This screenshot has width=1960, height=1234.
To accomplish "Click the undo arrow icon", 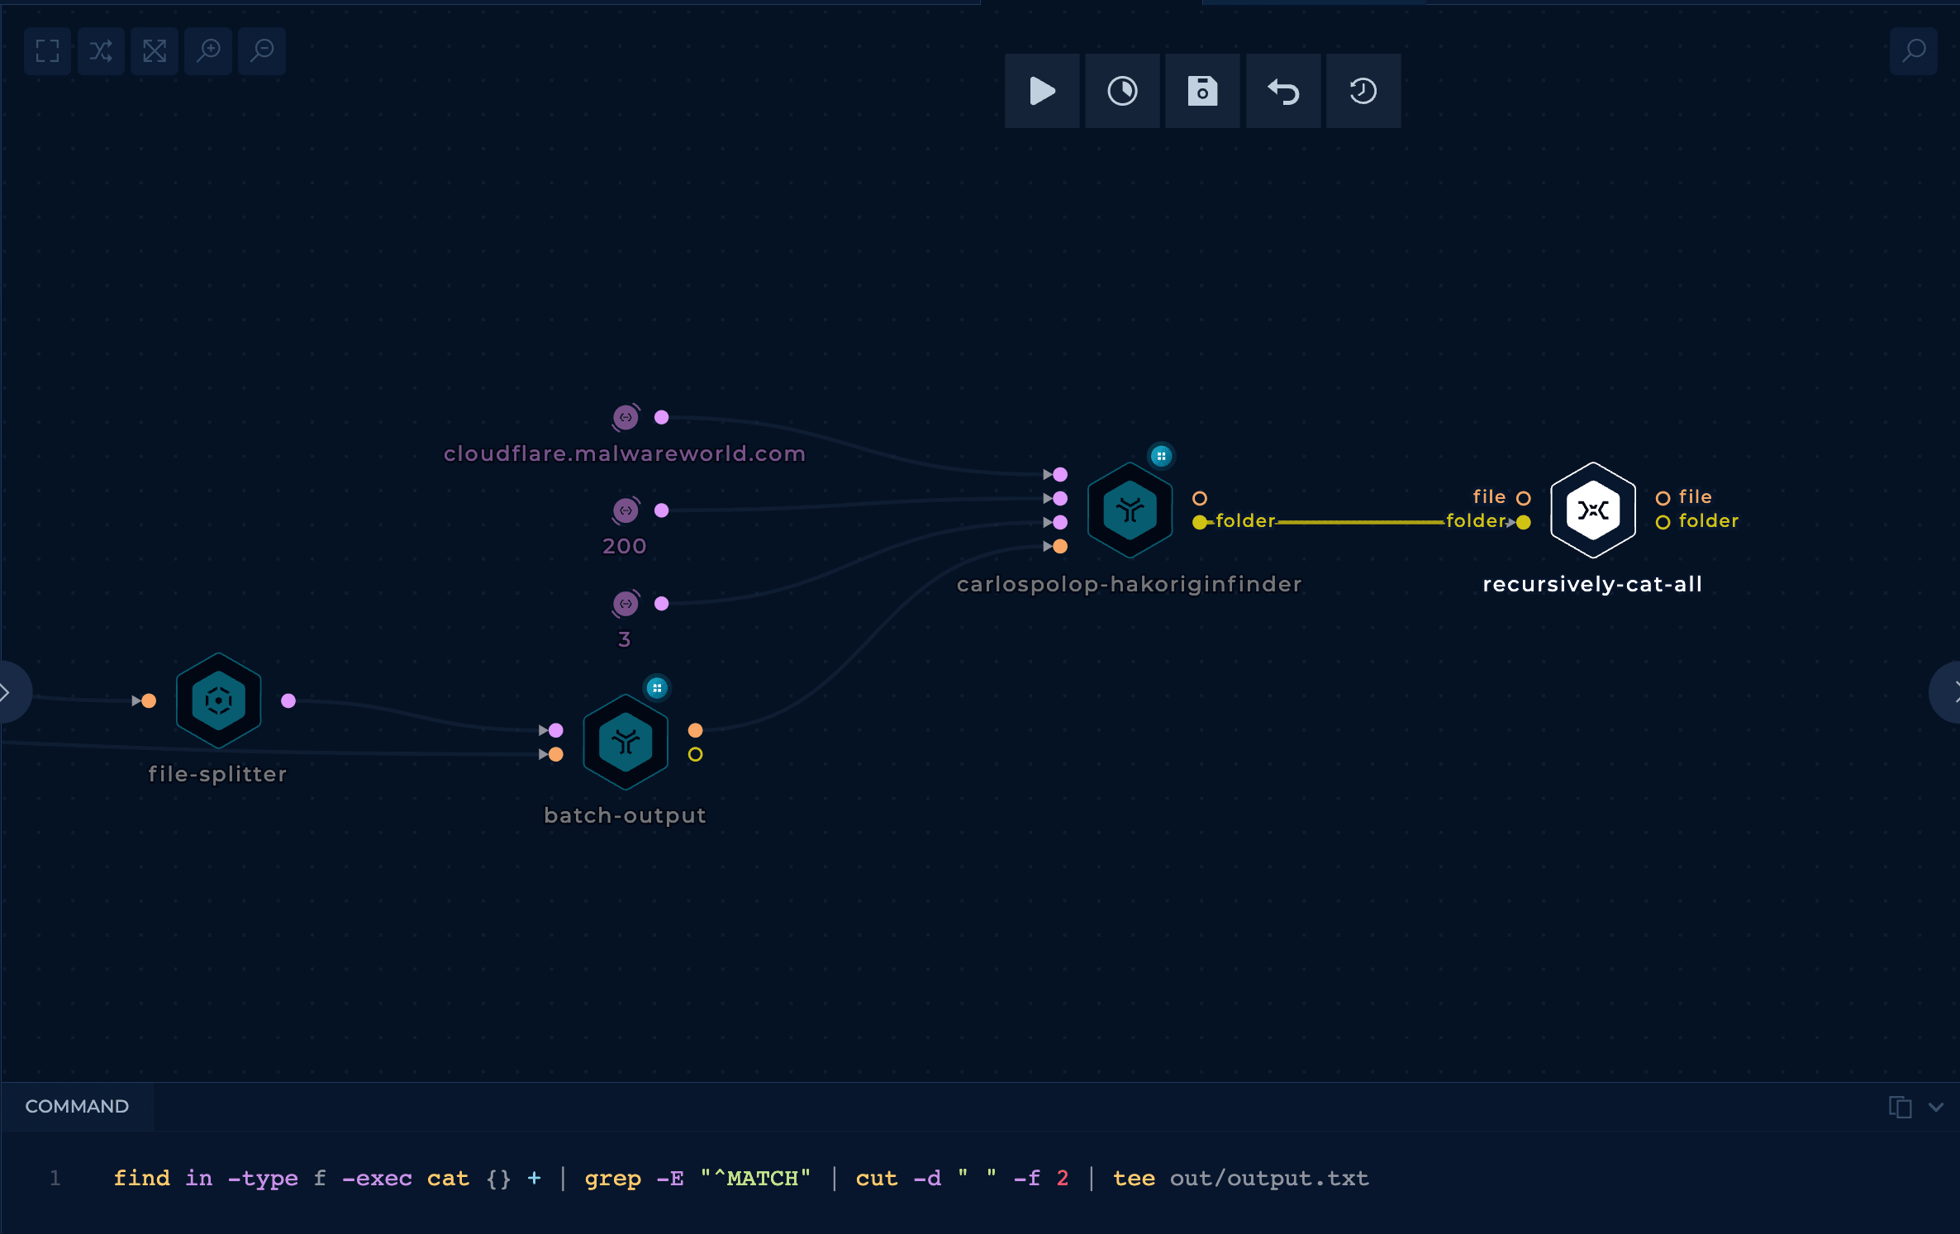I will 1283,91.
